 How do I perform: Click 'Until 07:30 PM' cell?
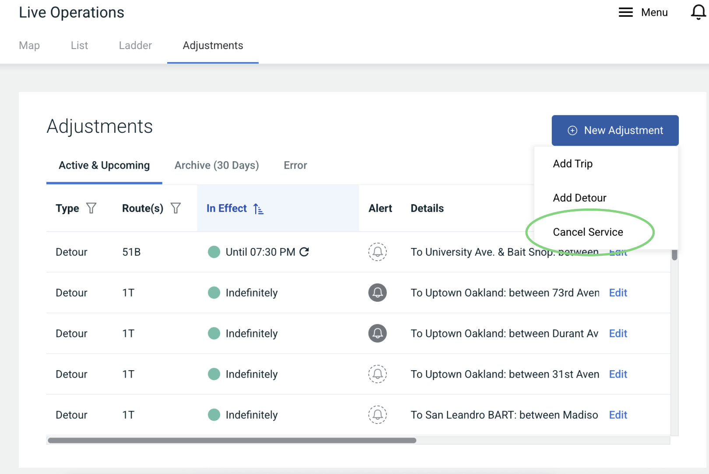pyautogui.click(x=260, y=252)
